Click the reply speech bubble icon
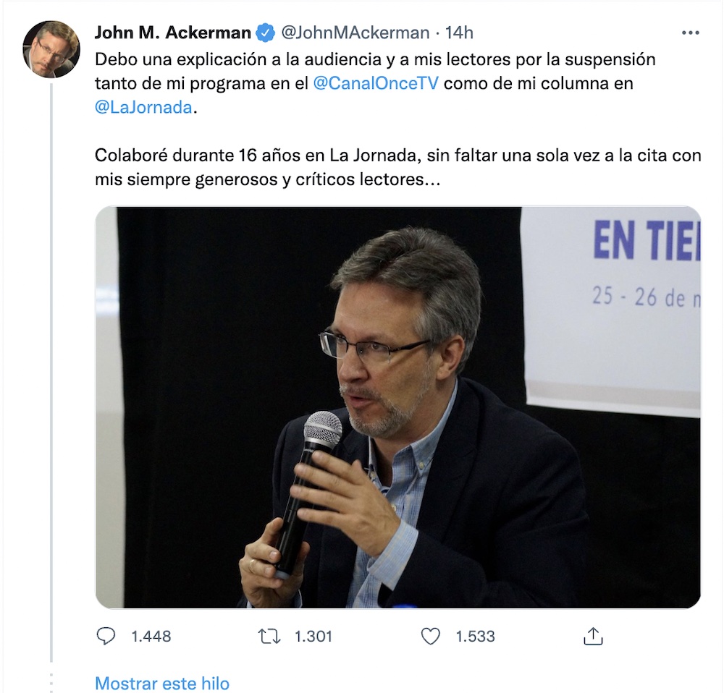 tap(106, 636)
